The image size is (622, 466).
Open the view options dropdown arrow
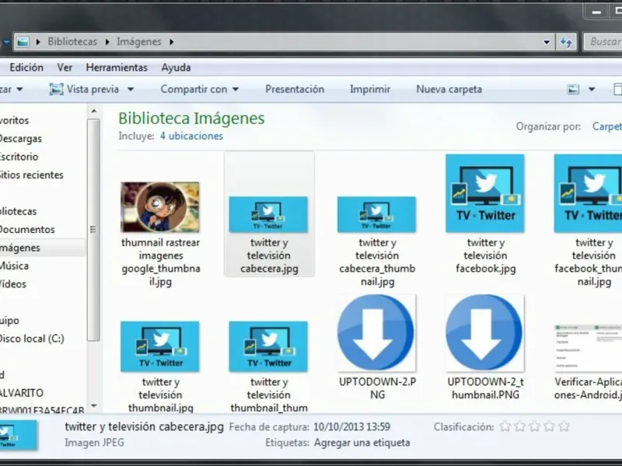592,89
